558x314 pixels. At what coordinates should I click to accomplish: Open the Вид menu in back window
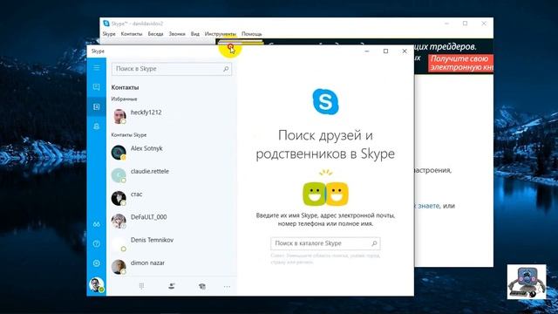pos(195,34)
